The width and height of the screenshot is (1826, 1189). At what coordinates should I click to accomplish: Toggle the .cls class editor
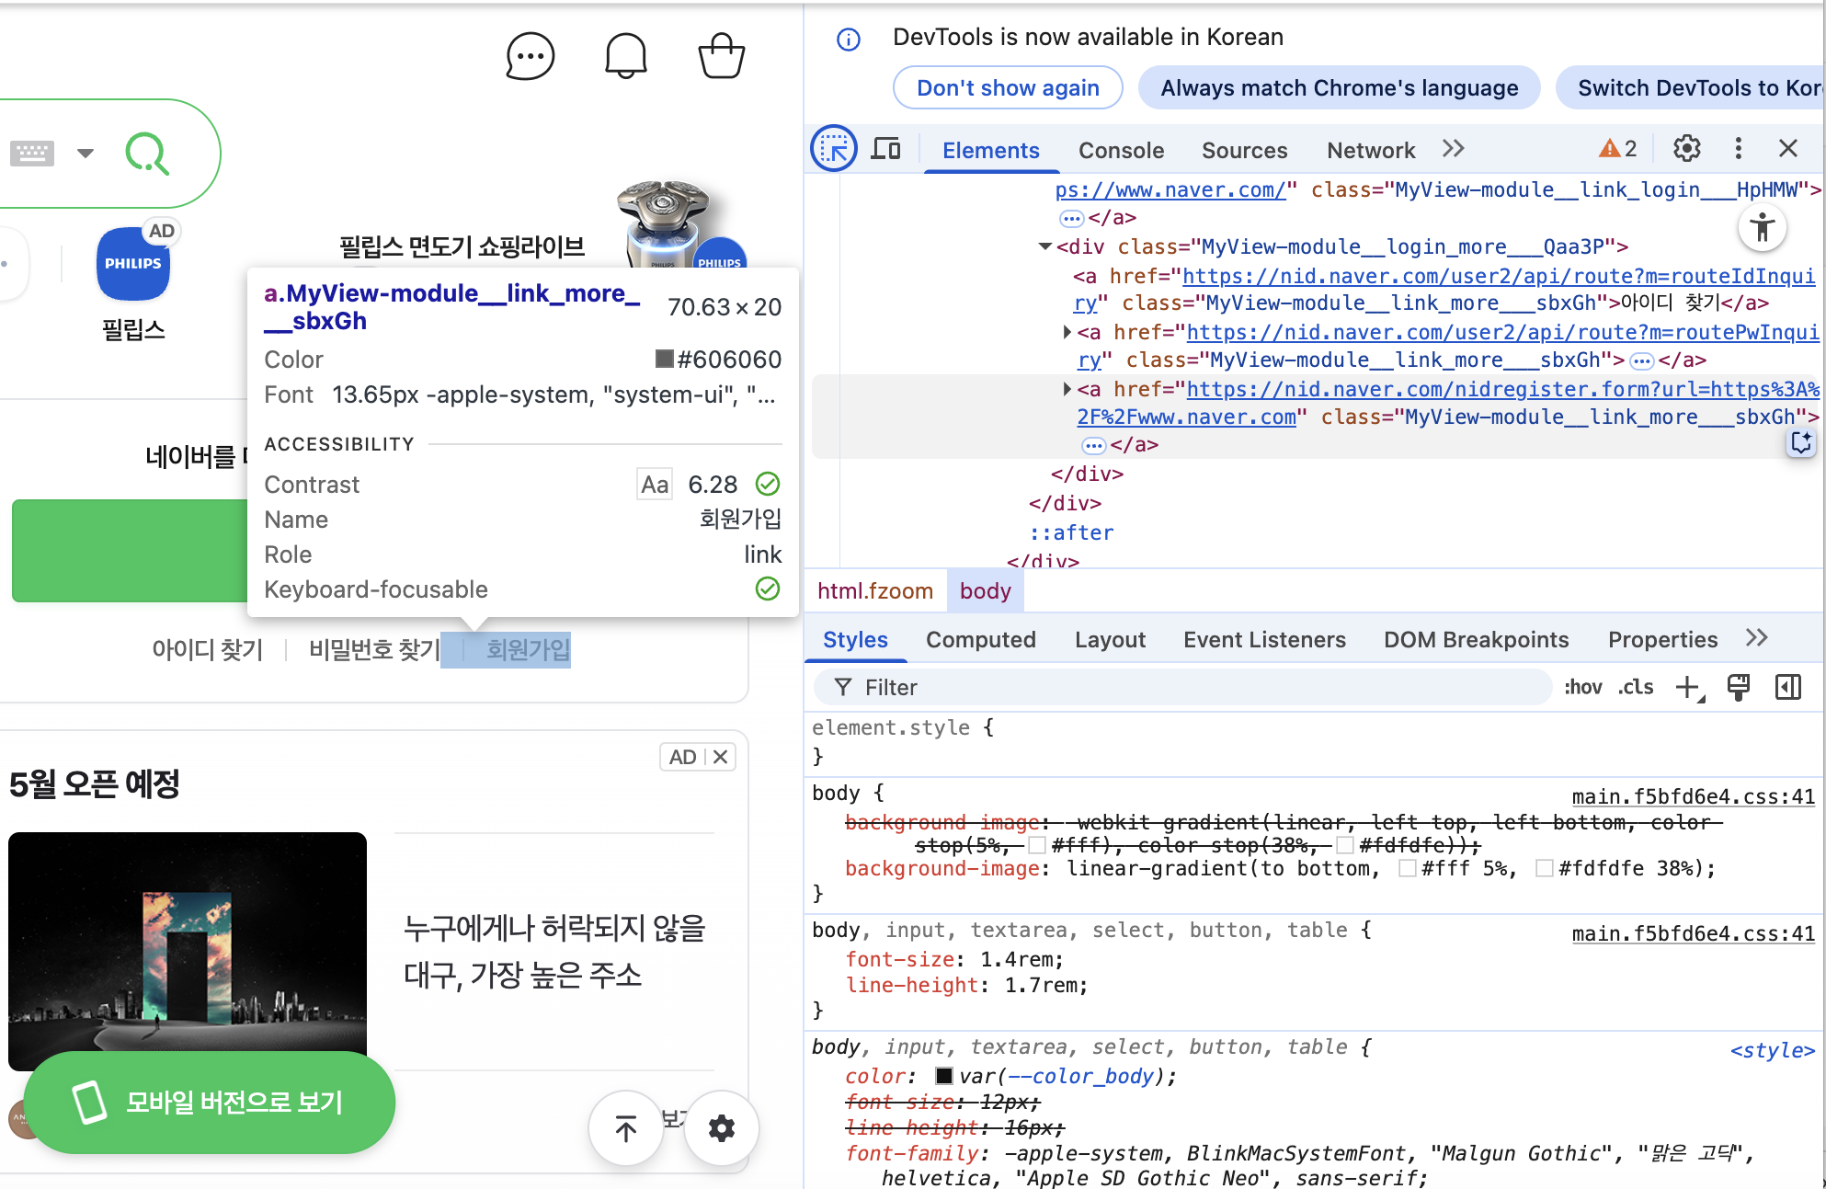click(1636, 687)
